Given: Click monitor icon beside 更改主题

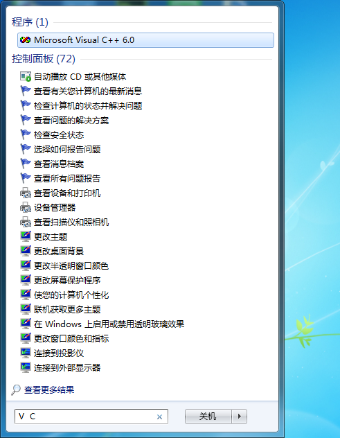Looking at the screenshot, I should click(x=26, y=236).
